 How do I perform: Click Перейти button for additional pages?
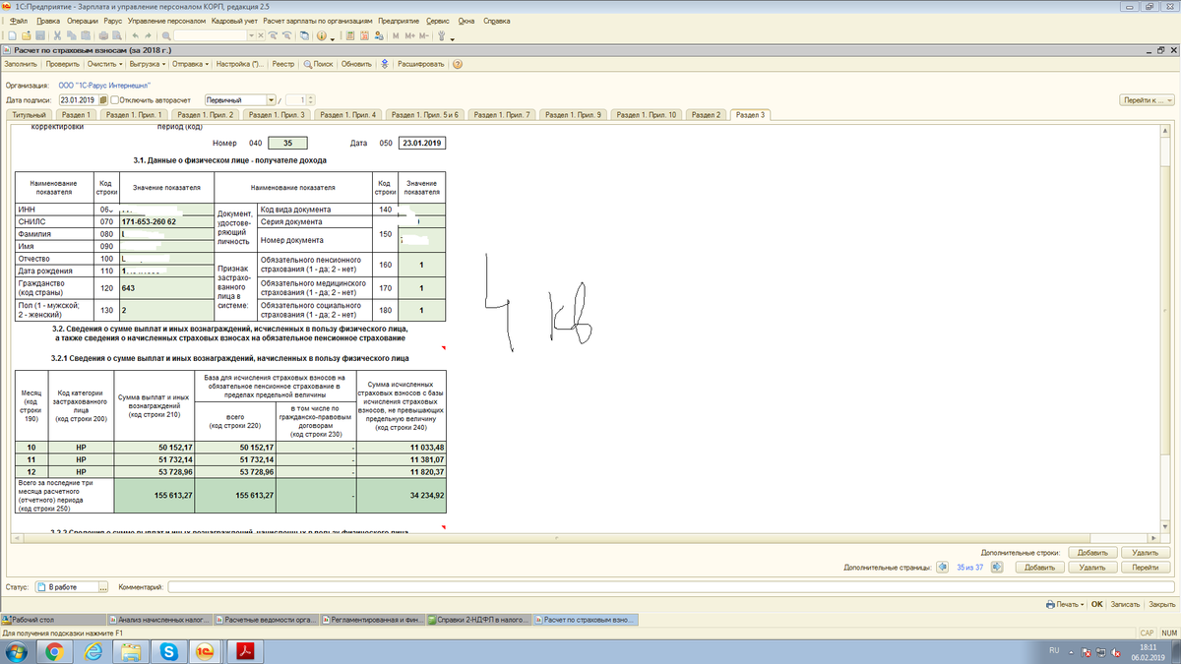[x=1146, y=568]
